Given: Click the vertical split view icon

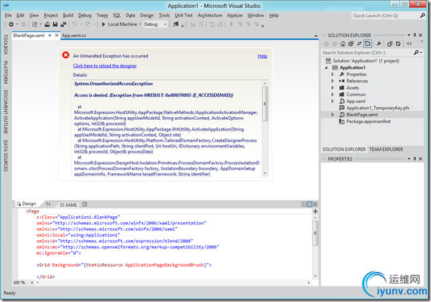Looking at the screenshot, I should [x=304, y=204].
